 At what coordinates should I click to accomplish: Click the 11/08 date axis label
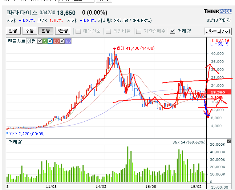click(51, 186)
